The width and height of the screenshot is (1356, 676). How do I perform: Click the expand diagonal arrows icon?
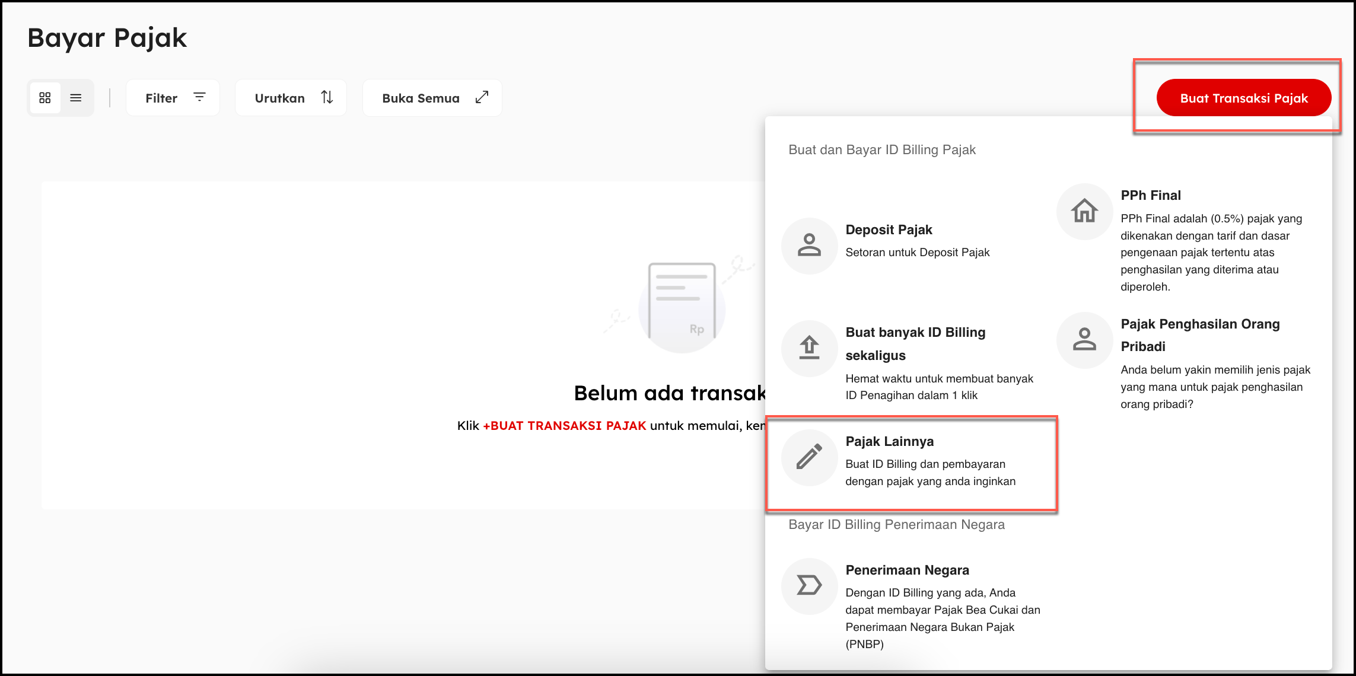pyautogui.click(x=482, y=97)
